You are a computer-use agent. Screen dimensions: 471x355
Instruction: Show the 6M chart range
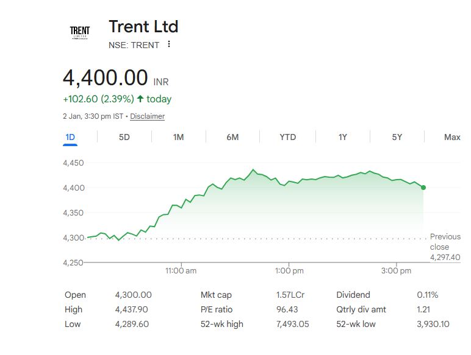tap(232, 137)
